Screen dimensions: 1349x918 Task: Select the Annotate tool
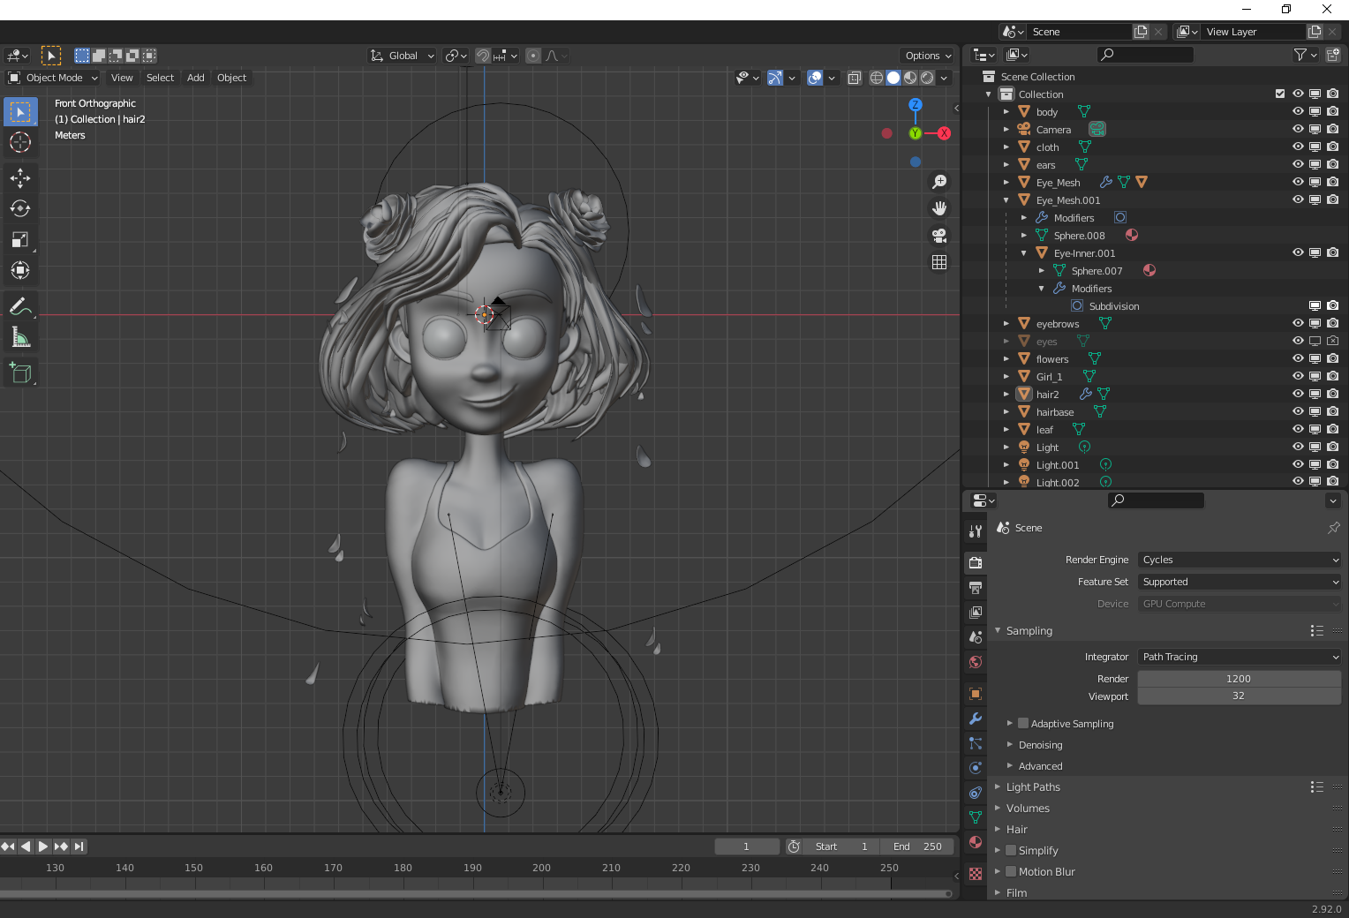[x=20, y=307]
